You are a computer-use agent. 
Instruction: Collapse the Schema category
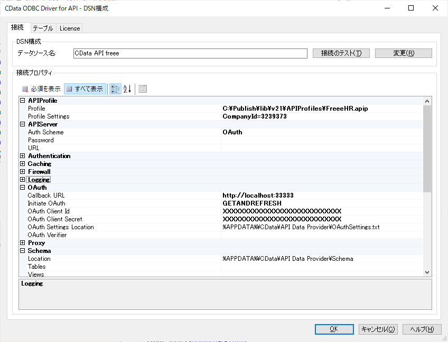(23, 251)
